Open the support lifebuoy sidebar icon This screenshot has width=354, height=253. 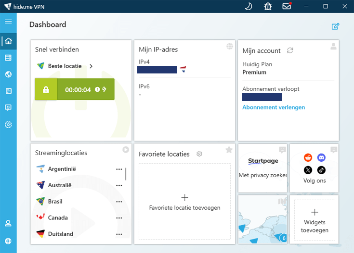[x=8, y=241]
